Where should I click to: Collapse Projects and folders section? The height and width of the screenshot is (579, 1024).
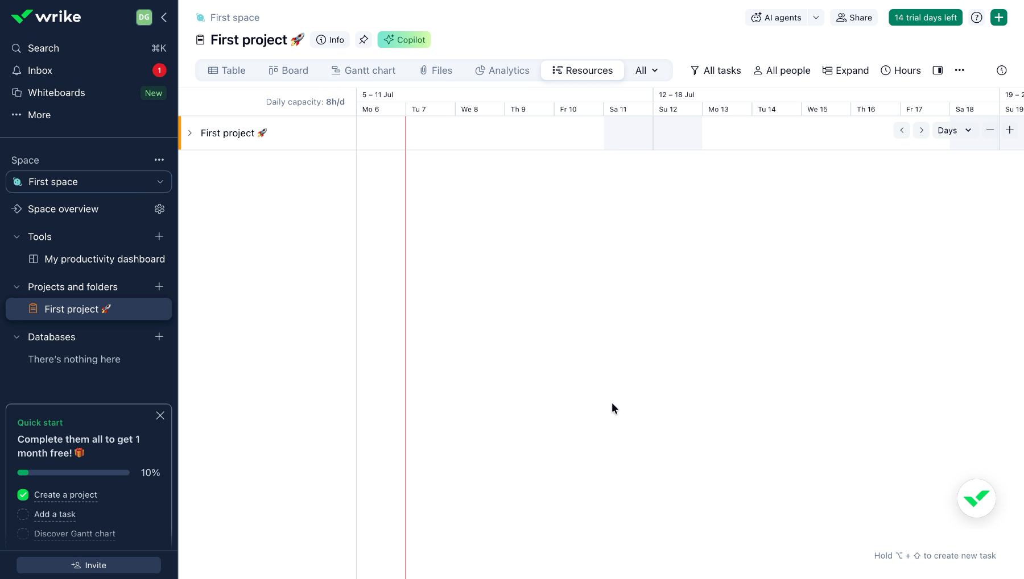pos(16,287)
